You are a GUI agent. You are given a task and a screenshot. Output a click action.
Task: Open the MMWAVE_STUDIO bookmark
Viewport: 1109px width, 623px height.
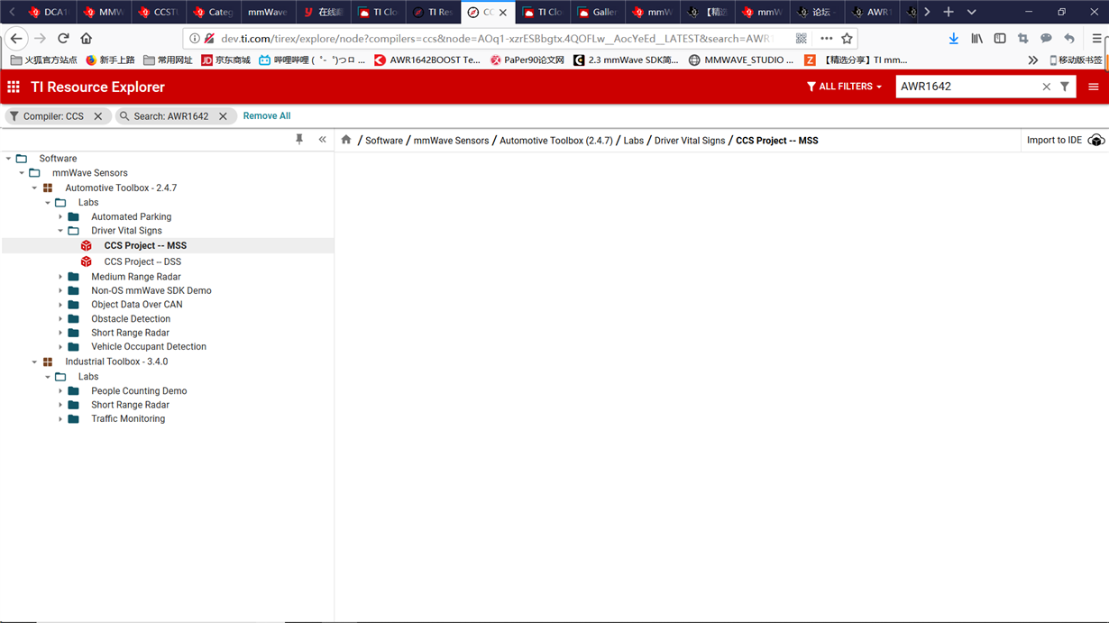741,60
